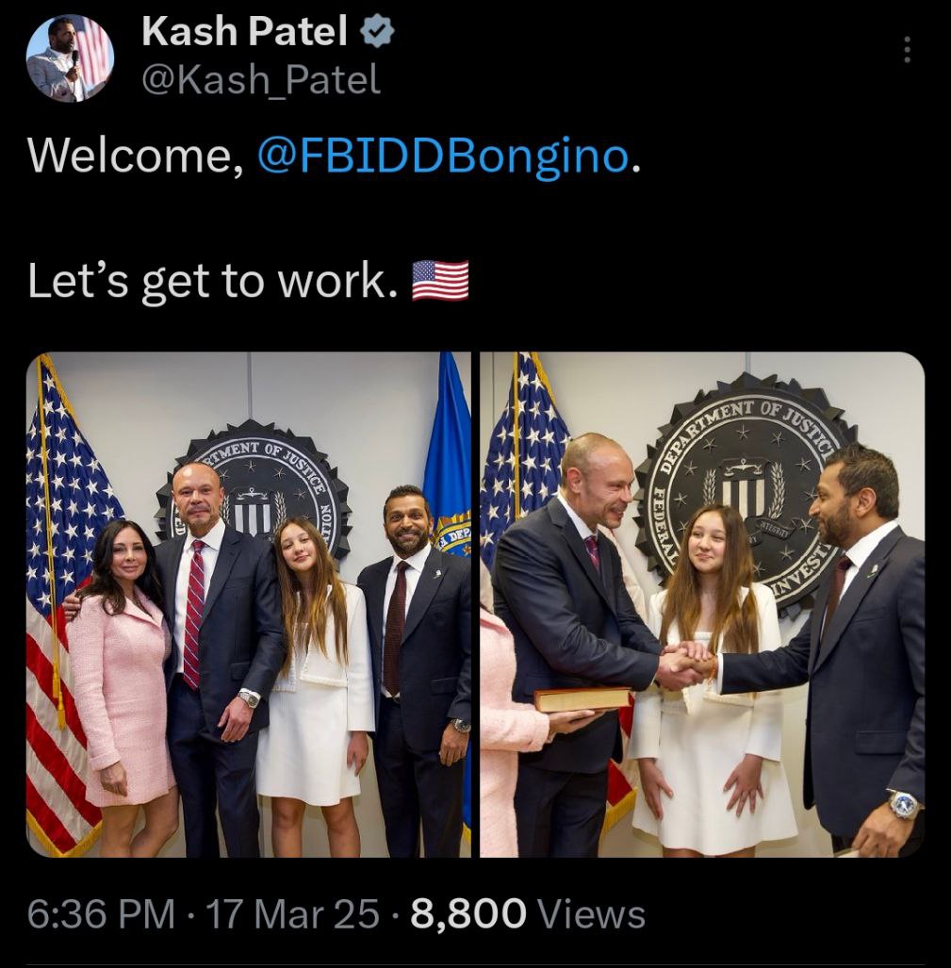Click the blue verified checkmark badge
This screenshot has height=968, width=951.
tap(377, 31)
